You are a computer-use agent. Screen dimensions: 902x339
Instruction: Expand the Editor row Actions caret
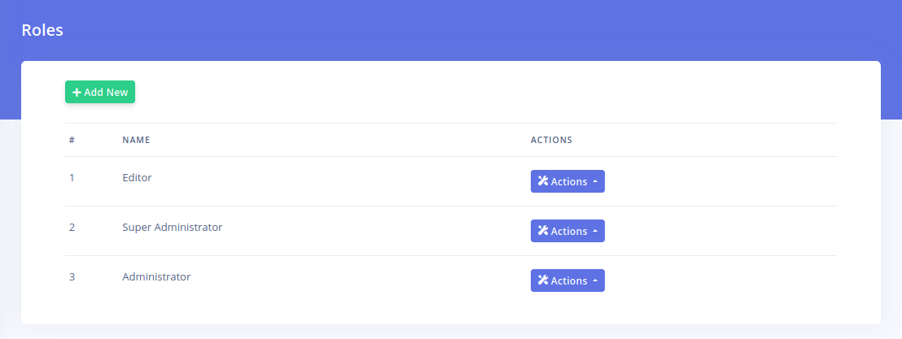595,182
